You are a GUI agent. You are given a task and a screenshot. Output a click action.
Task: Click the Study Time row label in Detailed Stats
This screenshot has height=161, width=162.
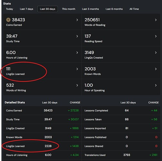click(13, 119)
